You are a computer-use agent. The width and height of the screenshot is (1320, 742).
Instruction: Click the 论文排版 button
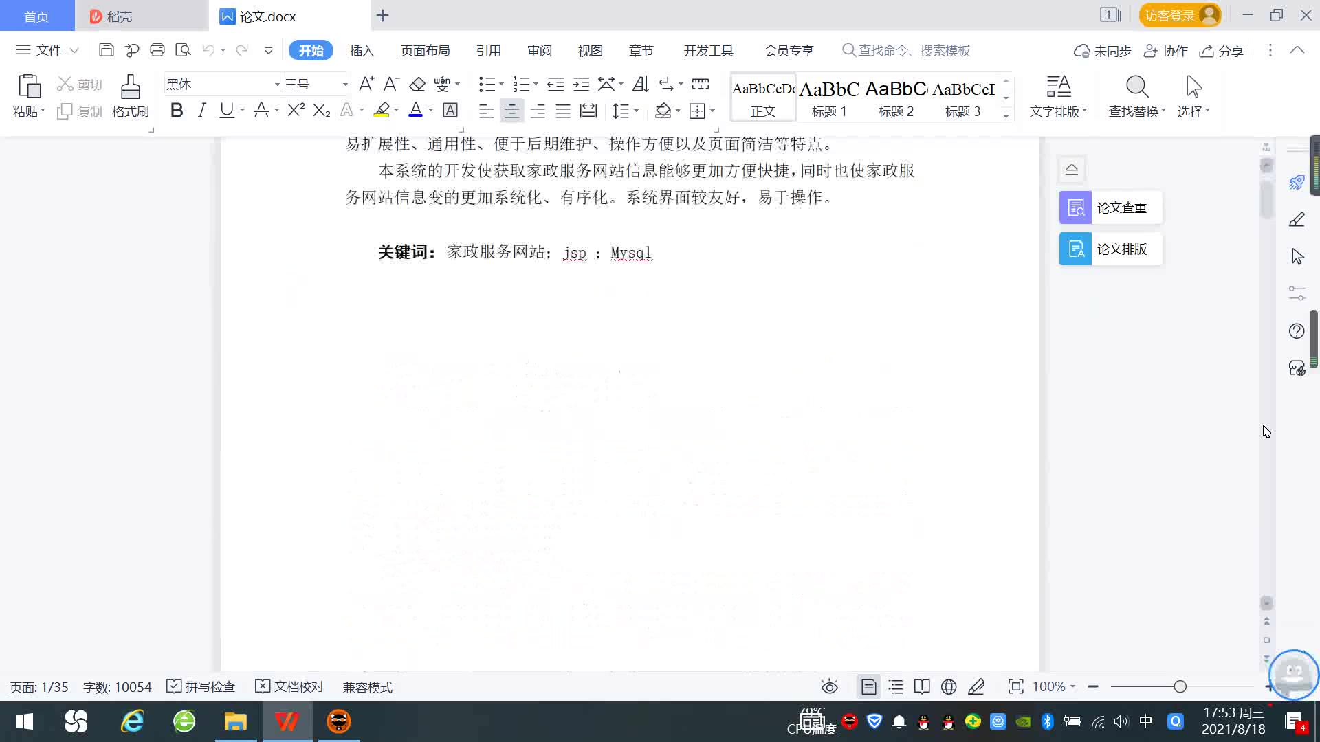point(1110,249)
